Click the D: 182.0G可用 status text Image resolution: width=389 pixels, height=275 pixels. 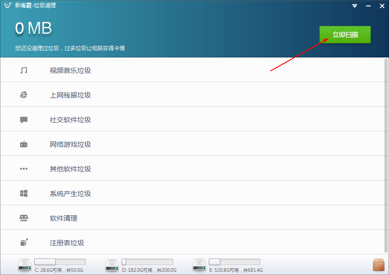click(x=149, y=270)
